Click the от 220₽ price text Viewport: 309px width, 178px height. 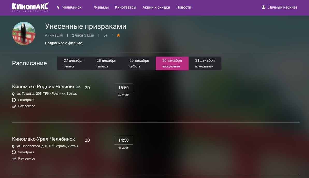click(x=123, y=148)
